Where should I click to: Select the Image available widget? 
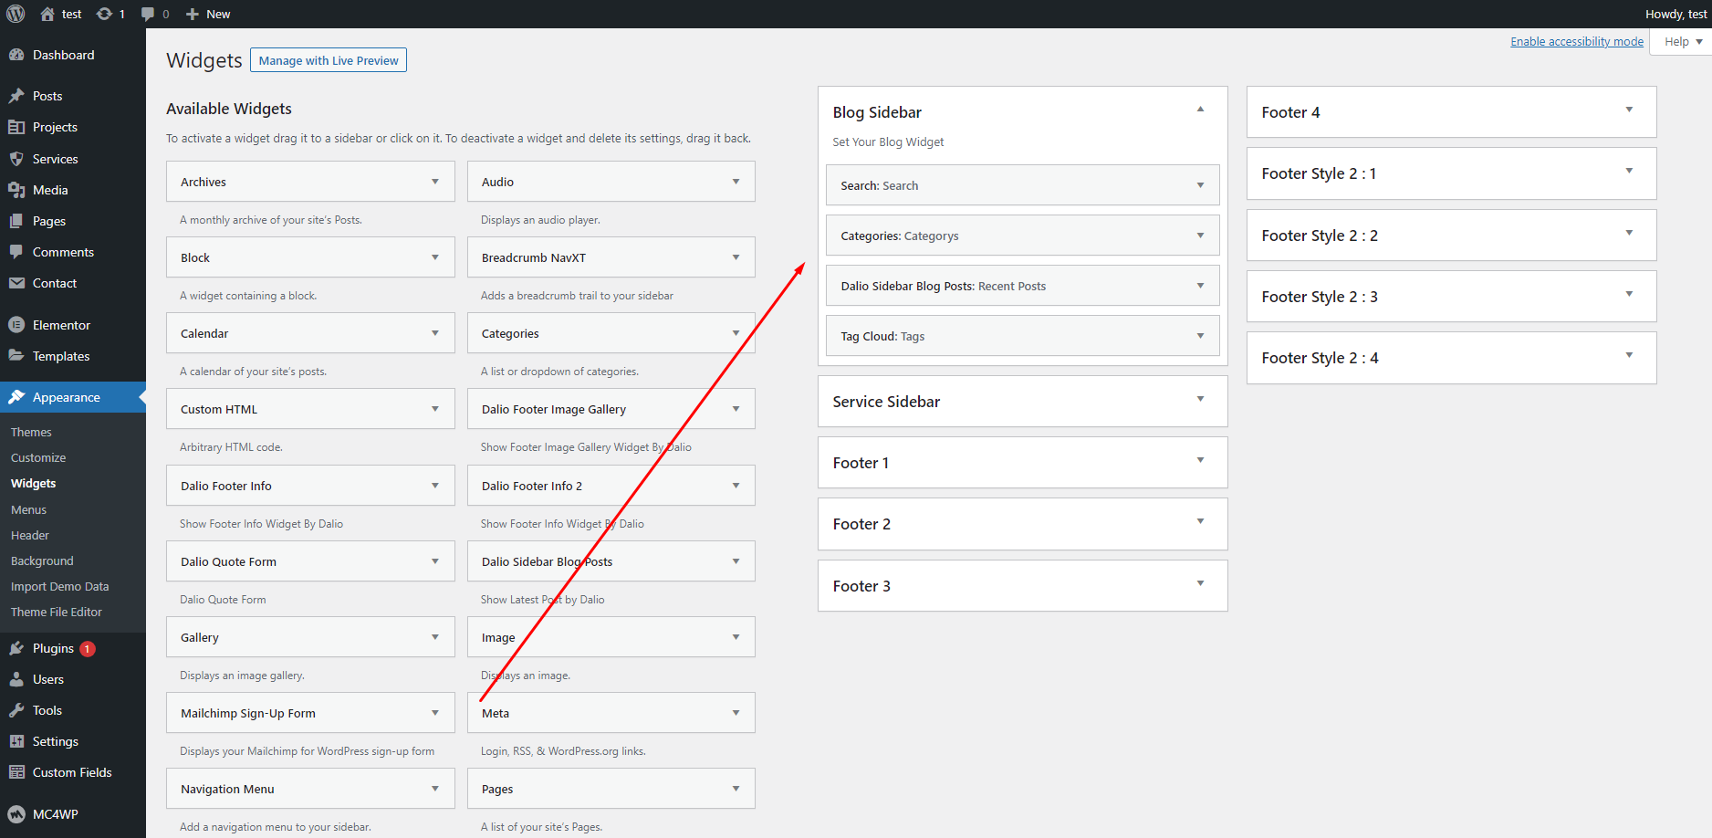(611, 637)
